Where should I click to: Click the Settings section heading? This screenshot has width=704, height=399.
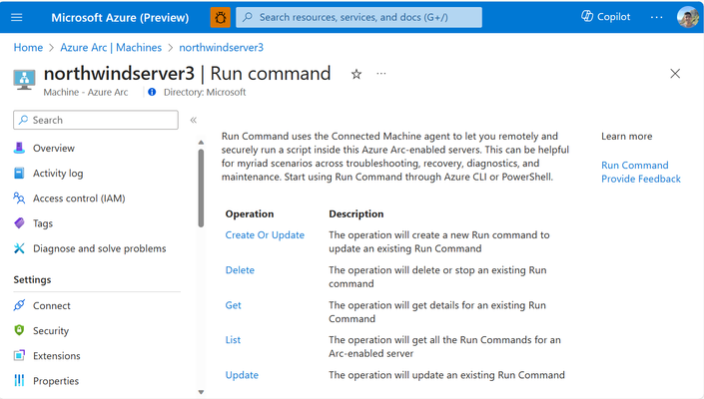pyautogui.click(x=32, y=279)
